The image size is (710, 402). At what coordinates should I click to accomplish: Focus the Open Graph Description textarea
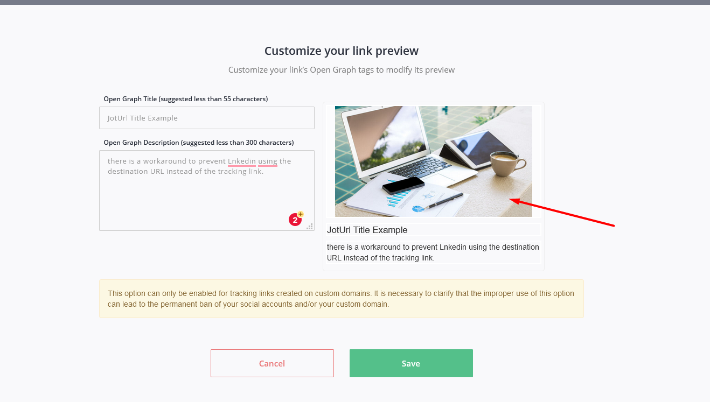click(206, 191)
